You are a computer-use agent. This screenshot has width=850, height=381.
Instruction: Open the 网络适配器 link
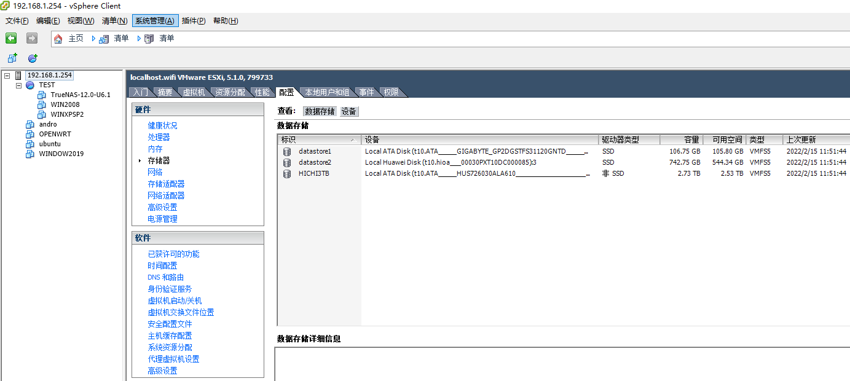166,195
